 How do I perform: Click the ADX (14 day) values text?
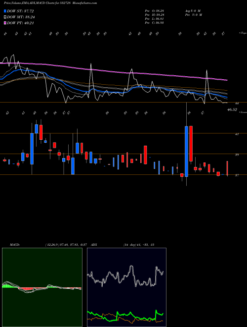139,244
